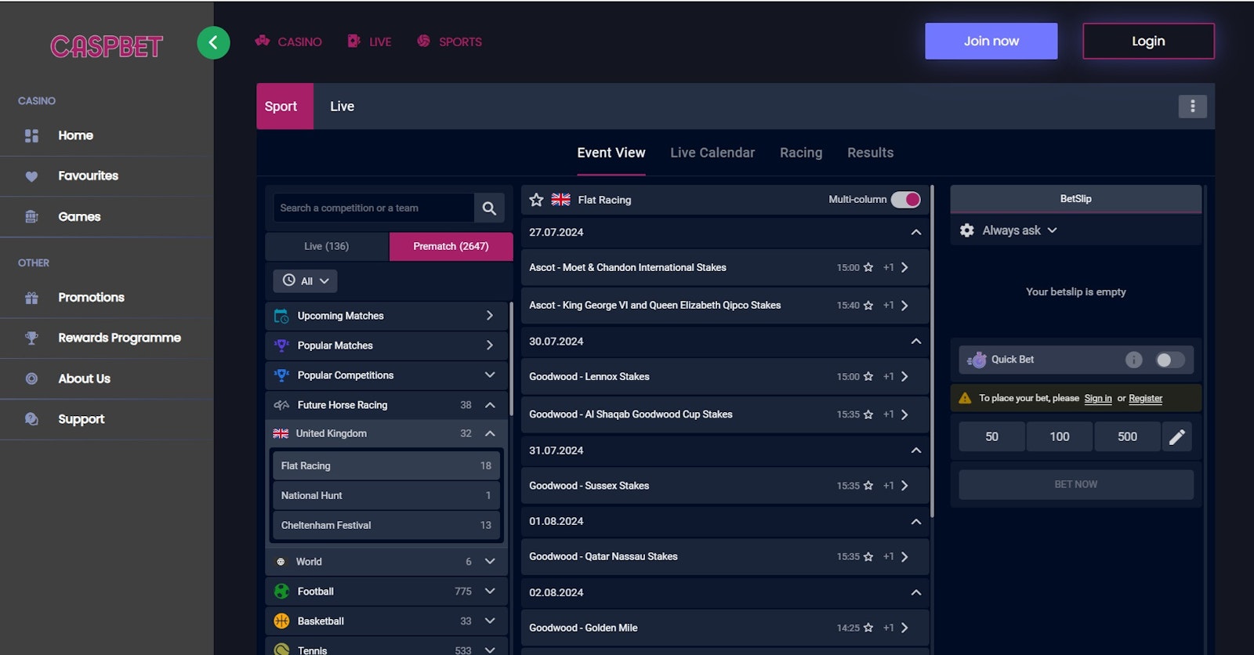Viewport: 1254px width, 655px height.
Task: Click the Sign in link
Action: (x=1097, y=399)
